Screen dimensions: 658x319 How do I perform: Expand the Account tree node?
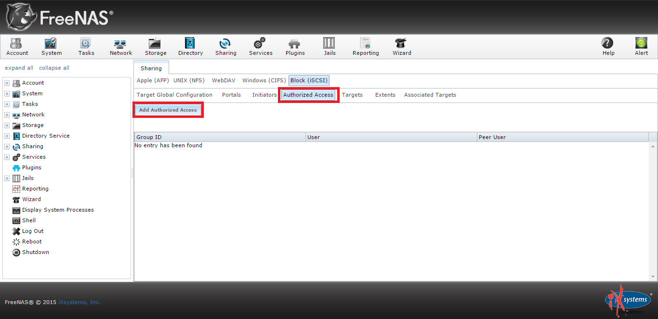pos(7,83)
